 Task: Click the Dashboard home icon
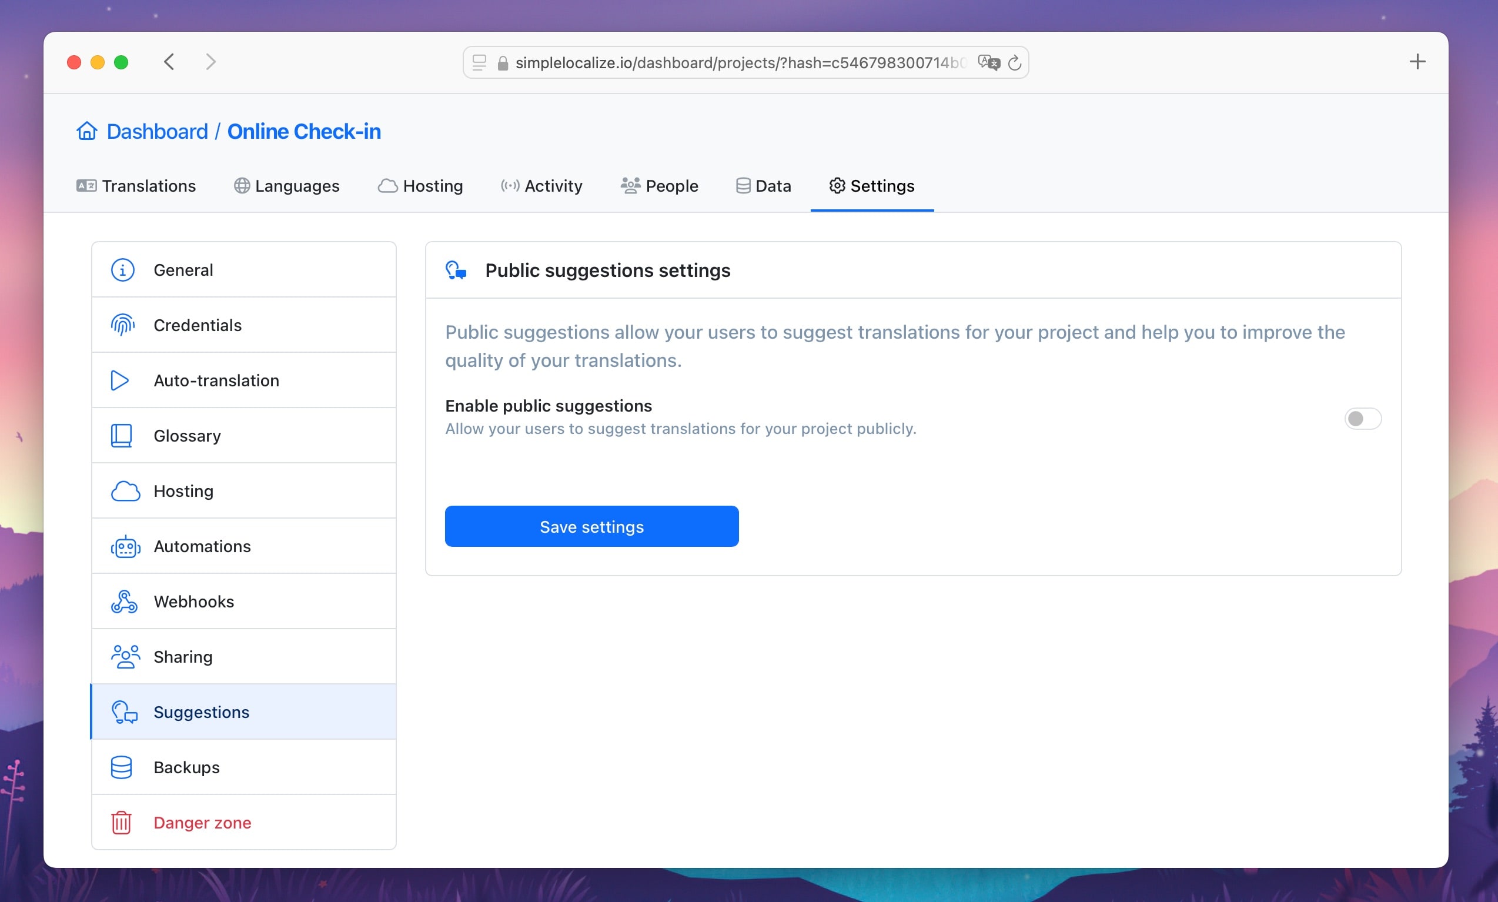click(x=87, y=131)
